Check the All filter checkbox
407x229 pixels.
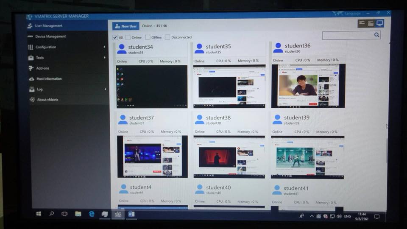pos(115,37)
